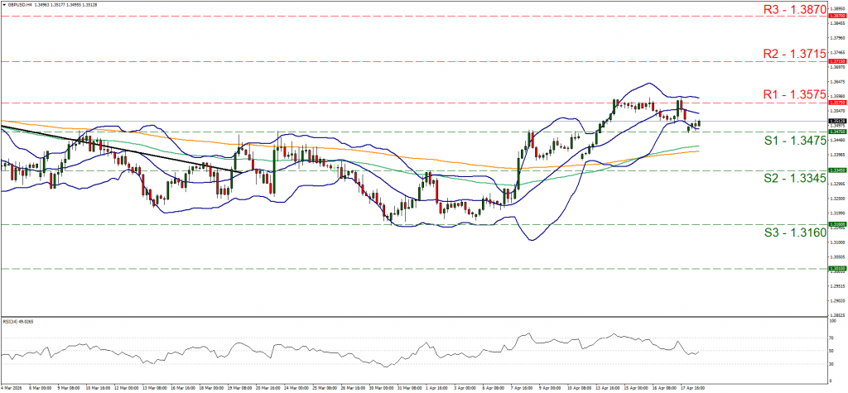Click the 4 Mar 2026 date on time axis
The width and height of the screenshot is (848, 393).
point(12,386)
